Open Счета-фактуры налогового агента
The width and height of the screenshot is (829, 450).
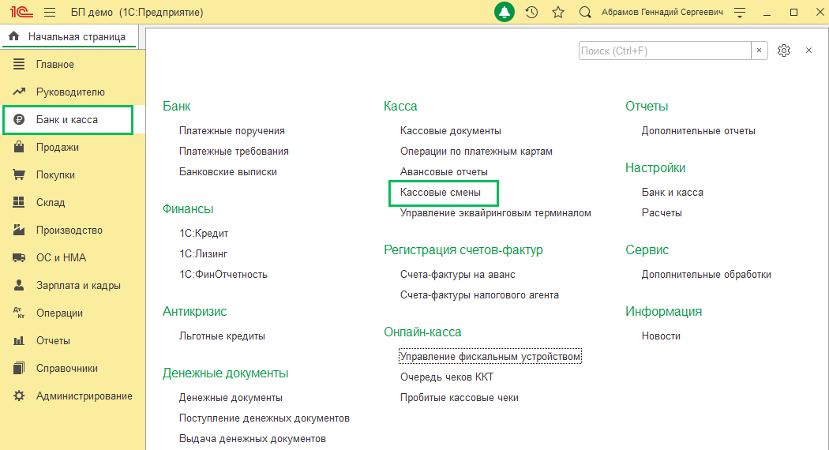point(479,295)
